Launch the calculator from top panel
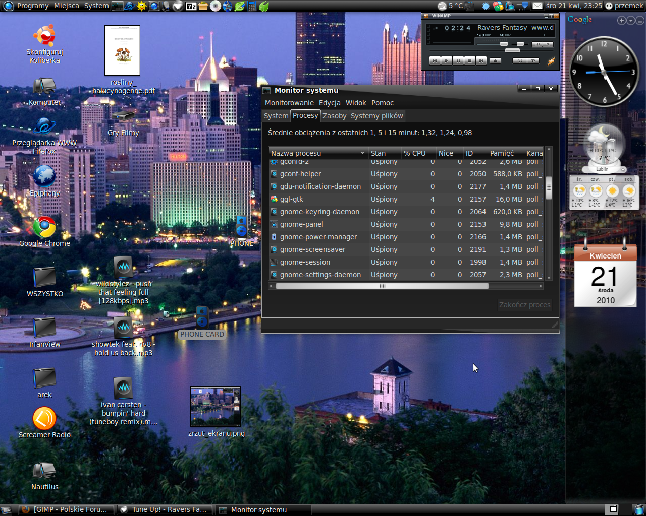This screenshot has height=516, width=646. [x=251, y=6]
